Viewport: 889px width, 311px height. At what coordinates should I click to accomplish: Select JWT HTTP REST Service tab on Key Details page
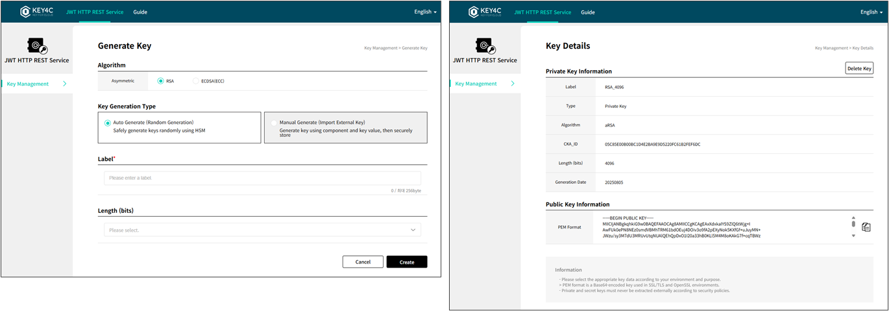[542, 12]
